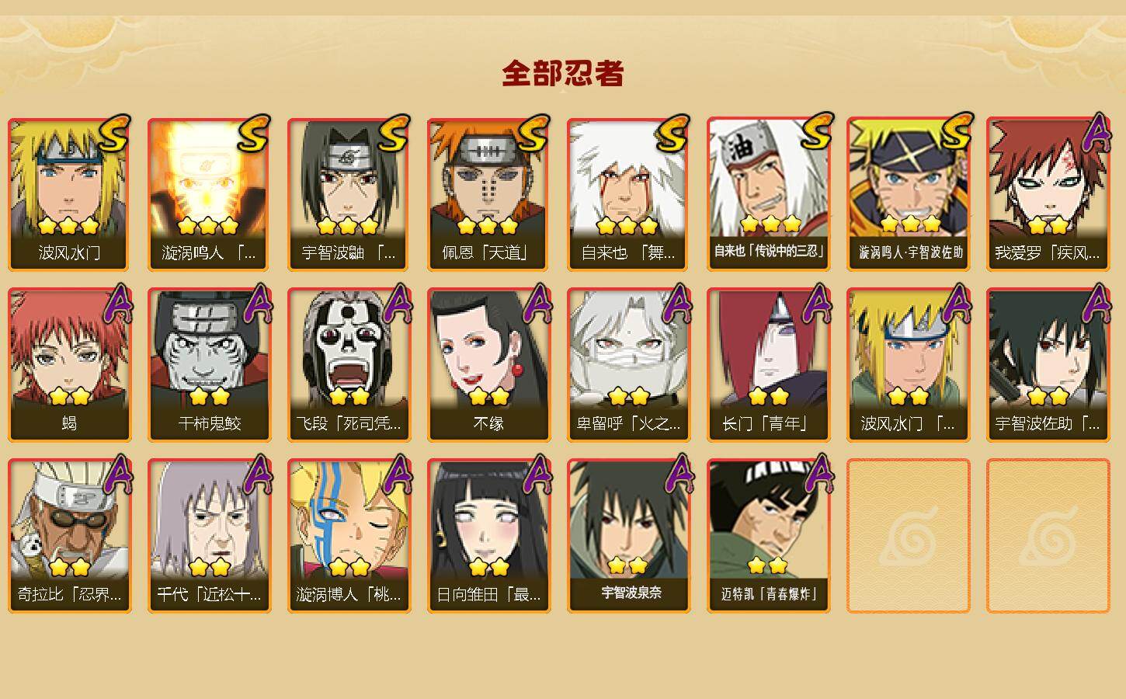This screenshot has width=1126, height=699.
Task: Open the 蝎 ninja card
Action: pos(69,365)
